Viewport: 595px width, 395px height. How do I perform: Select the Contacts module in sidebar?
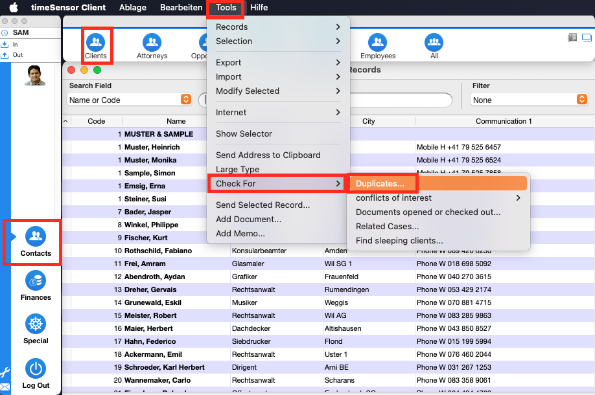pyautogui.click(x=36, y=242)
